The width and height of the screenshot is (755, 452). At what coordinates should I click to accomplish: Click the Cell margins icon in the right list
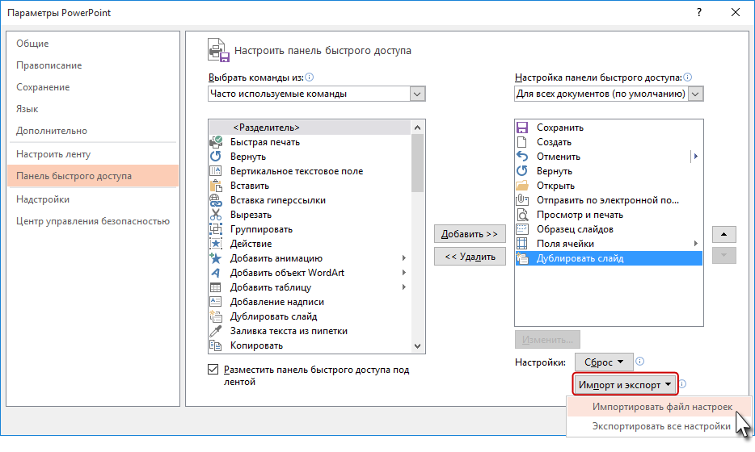click(522, 244)
